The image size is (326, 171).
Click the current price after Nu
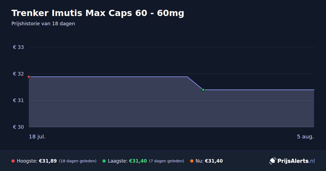coord(214,161)
